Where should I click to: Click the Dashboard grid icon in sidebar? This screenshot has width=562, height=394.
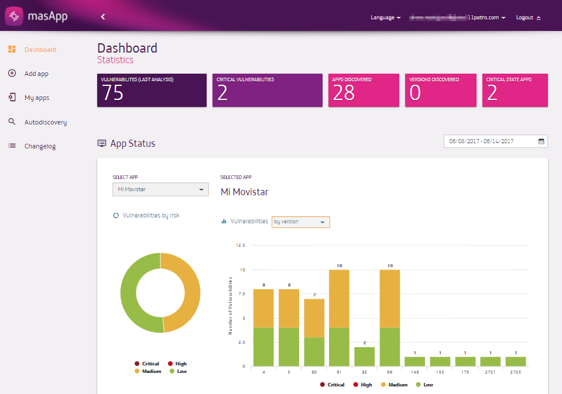tap(12, 49)
